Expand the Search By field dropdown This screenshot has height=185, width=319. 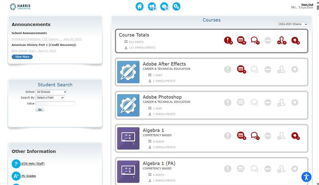point(50,98)
